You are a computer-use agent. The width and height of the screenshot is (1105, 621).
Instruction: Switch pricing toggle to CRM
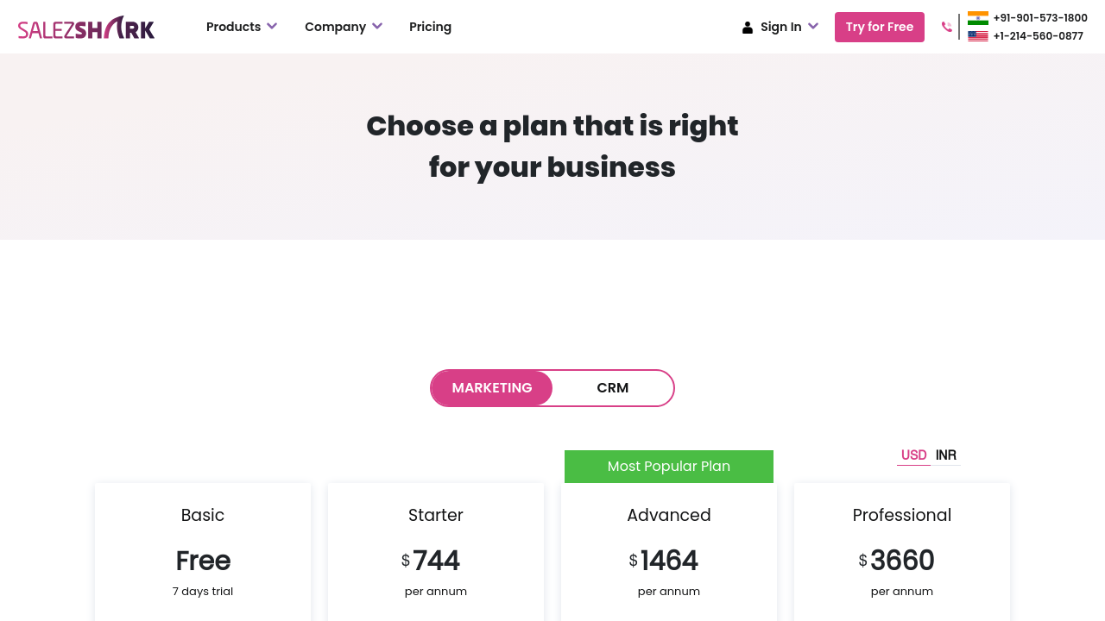[613, 388]
